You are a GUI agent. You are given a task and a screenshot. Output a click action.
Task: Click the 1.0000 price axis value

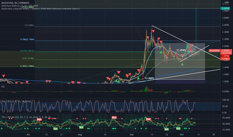(x=225, y=81)
